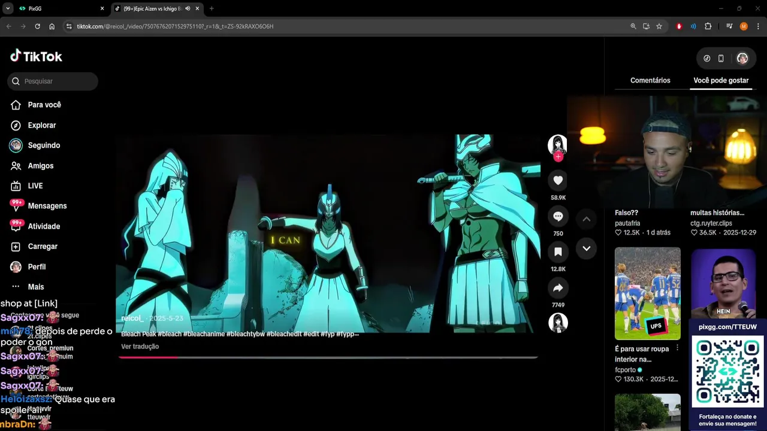This screenshot has width=767, height=431.
Task: Click the address bar URL
Action: (x=175, y=26)
